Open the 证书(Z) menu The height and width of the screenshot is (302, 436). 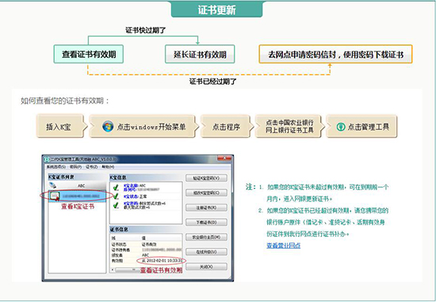tap(92, 166)
